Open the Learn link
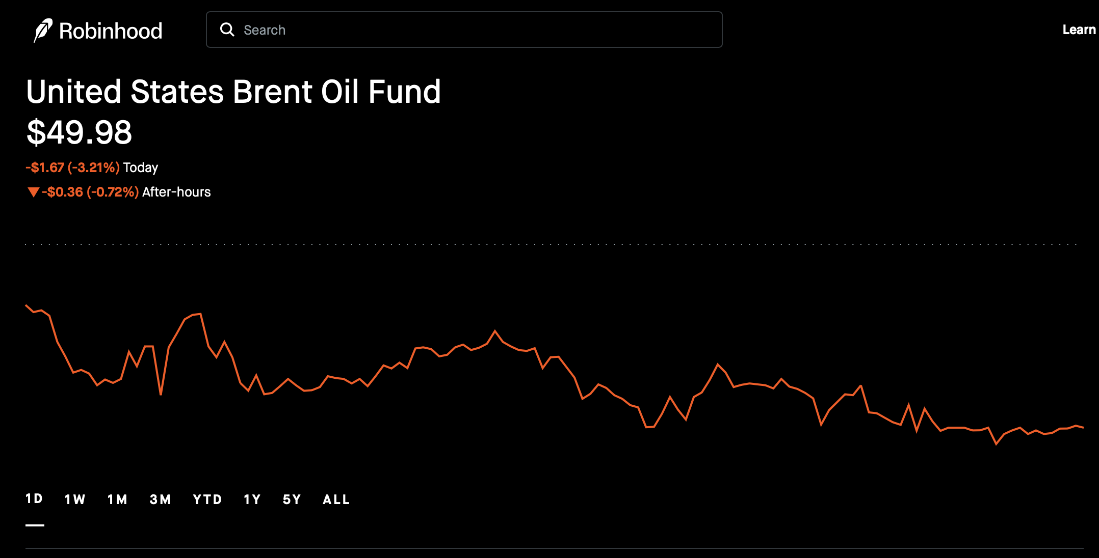The height and width of the screenshot is (558, 1099). click(x=1079, y=30)
